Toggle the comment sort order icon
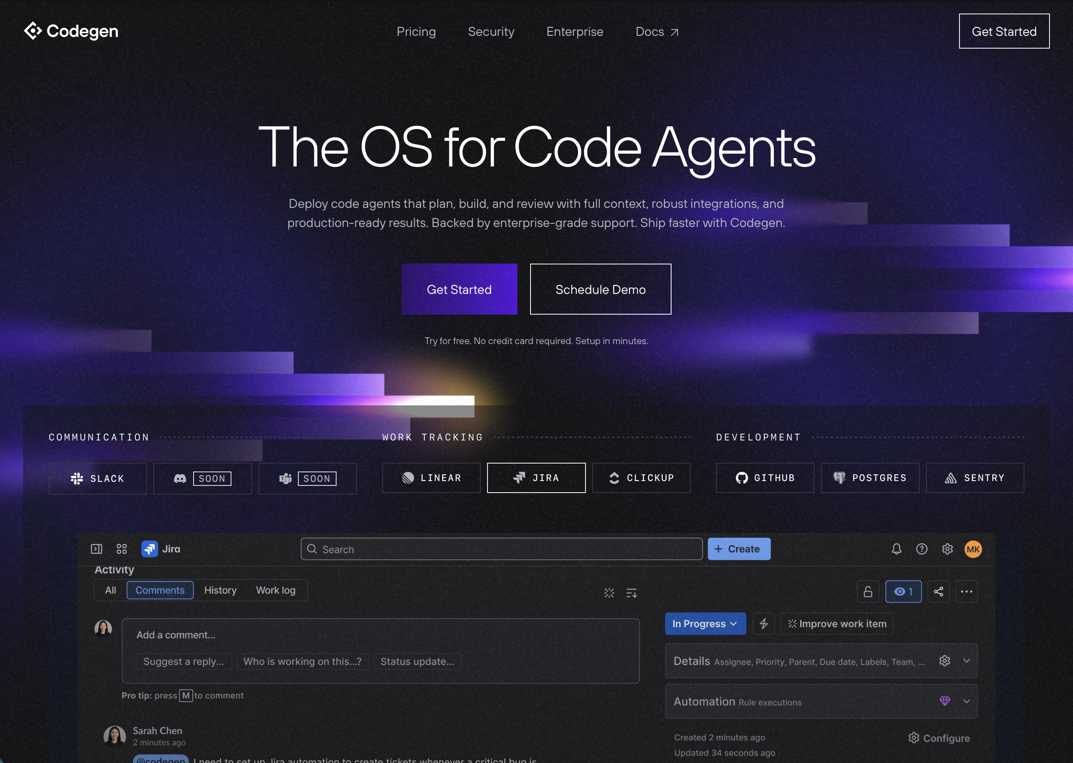The height and width of the screenshot is (763, 1073). [631, 593]
